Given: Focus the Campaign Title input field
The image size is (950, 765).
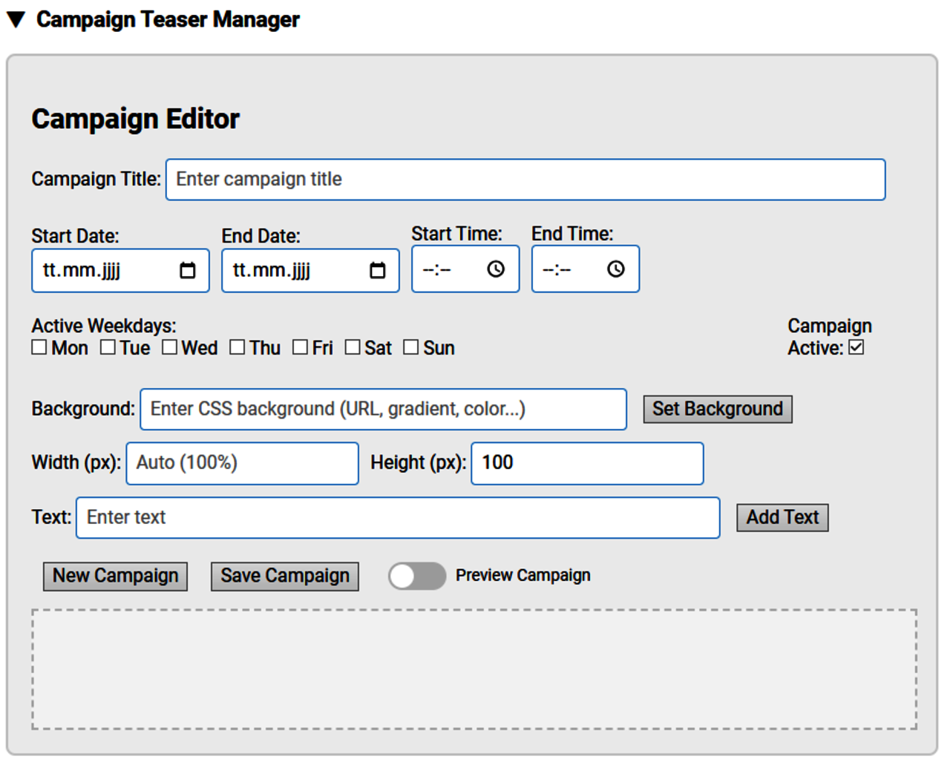Looking at the screenshot, I should [x=525, y=180].
